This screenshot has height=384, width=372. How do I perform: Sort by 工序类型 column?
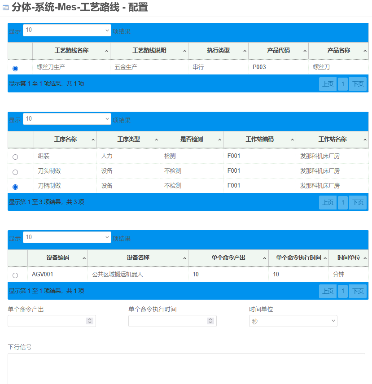point(129,140)
